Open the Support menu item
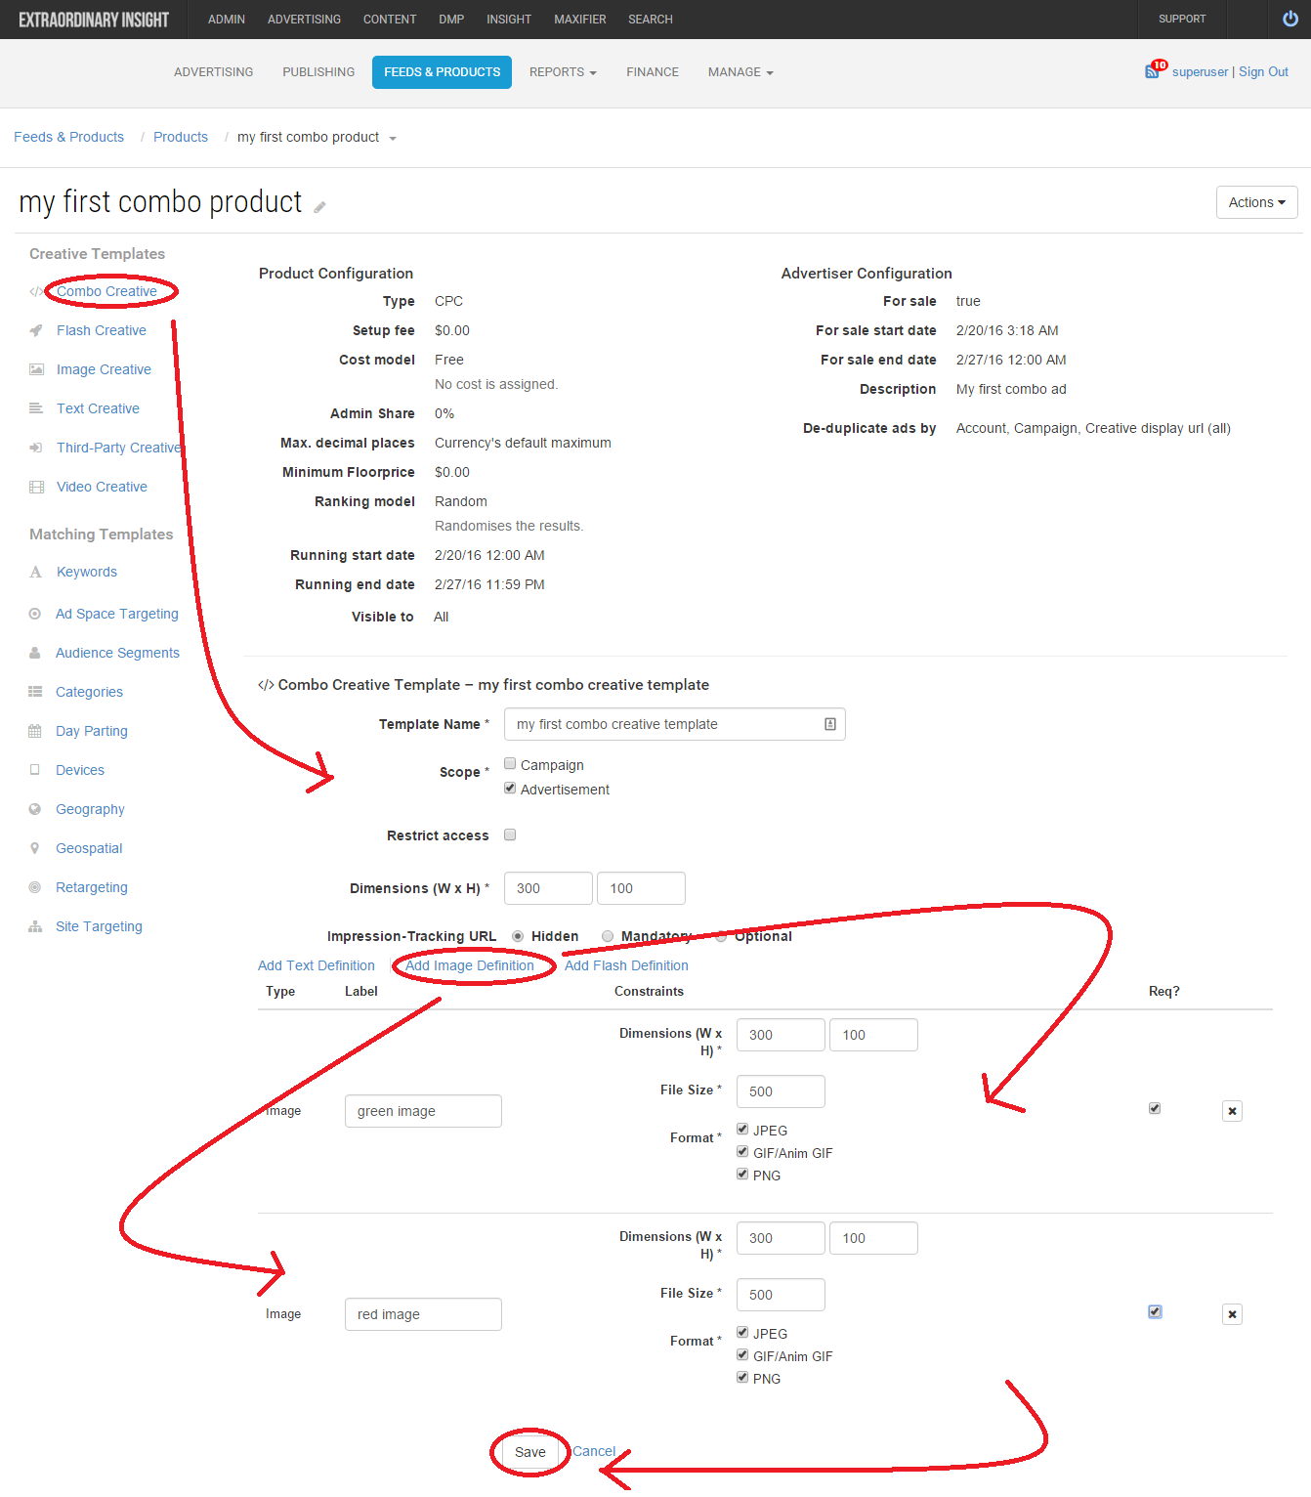The width and height of the screenshot is (1311, 1497). click(x=1182, y=20)
